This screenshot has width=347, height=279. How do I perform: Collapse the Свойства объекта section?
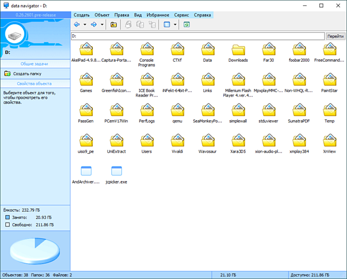[x=35, y=84]
